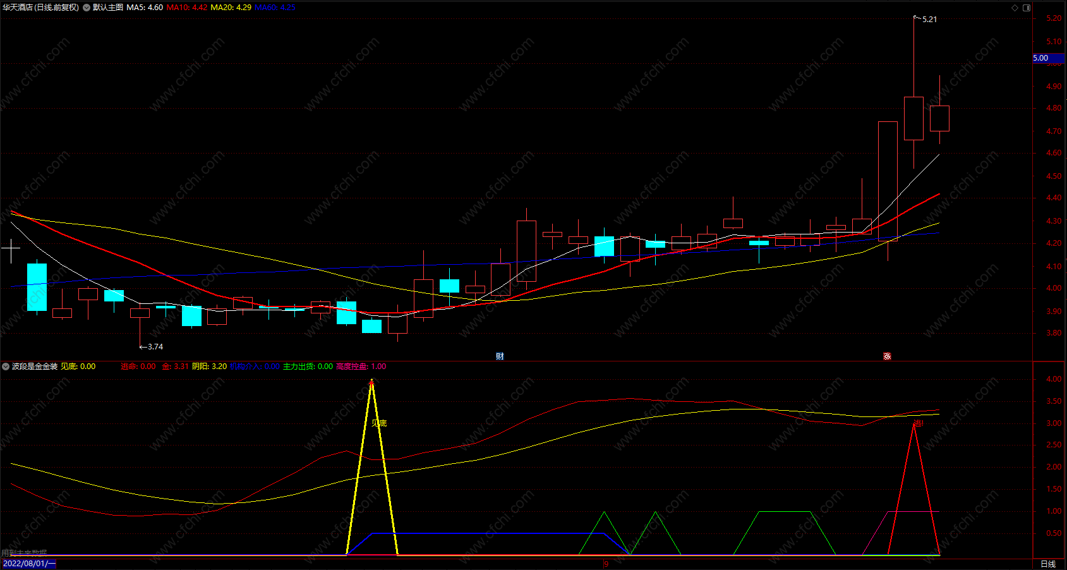Image resolution: width=1067 pixels, height=570 pixels.
Task: Click the 财 financial marker icon
Action: (500, 356)
